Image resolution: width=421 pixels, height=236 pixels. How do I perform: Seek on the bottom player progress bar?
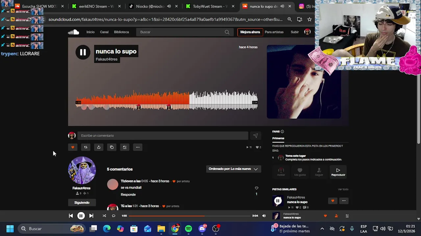tap(189, 216)
